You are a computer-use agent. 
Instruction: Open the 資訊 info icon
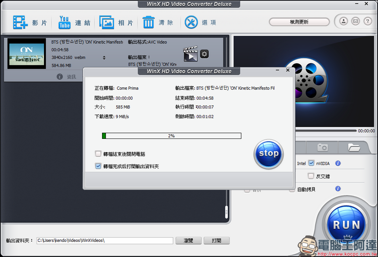(x=60, y=77)
